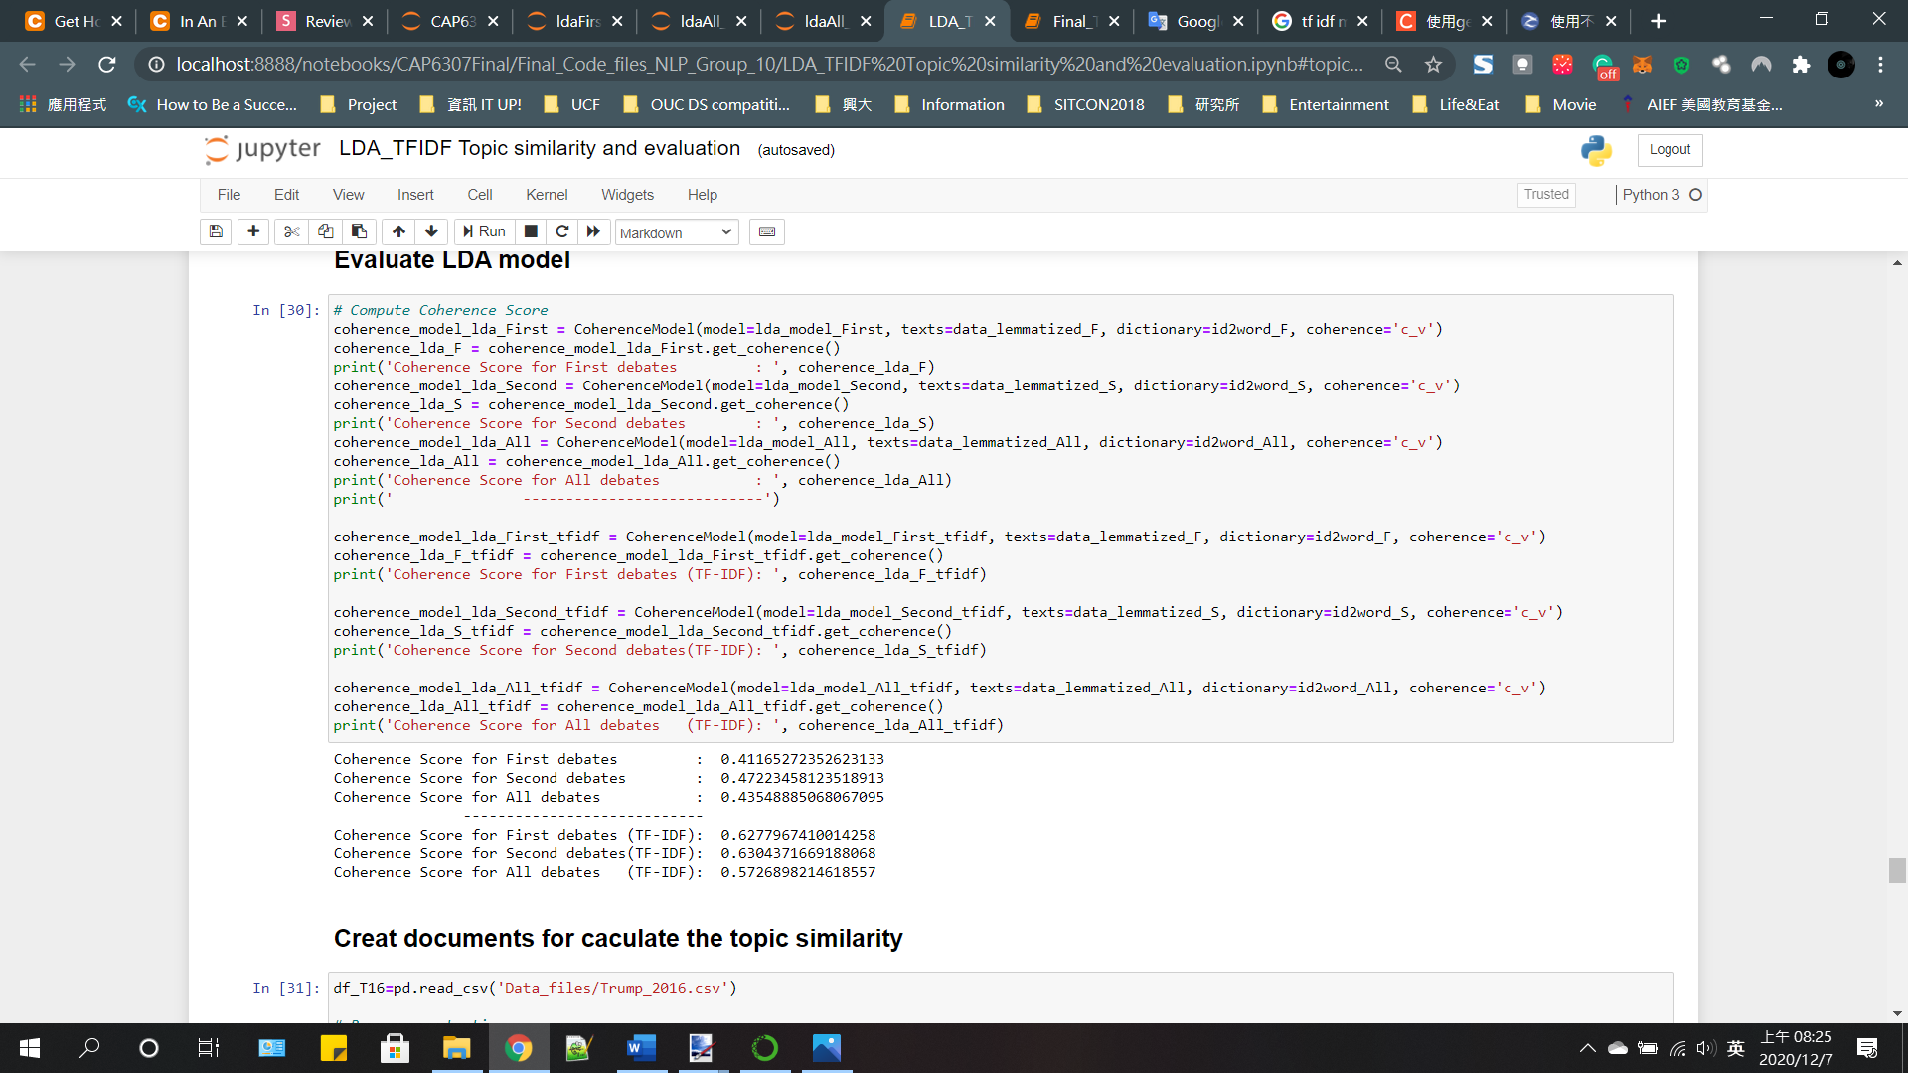Open the Cell menu
The height and width of the screenshot is (1073, 1908).
[x=480, y=195]
